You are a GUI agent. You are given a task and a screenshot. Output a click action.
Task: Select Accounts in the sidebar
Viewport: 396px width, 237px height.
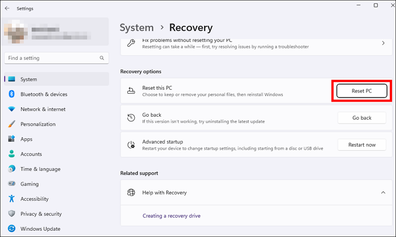pyautogui.click(x=57, y=153)
